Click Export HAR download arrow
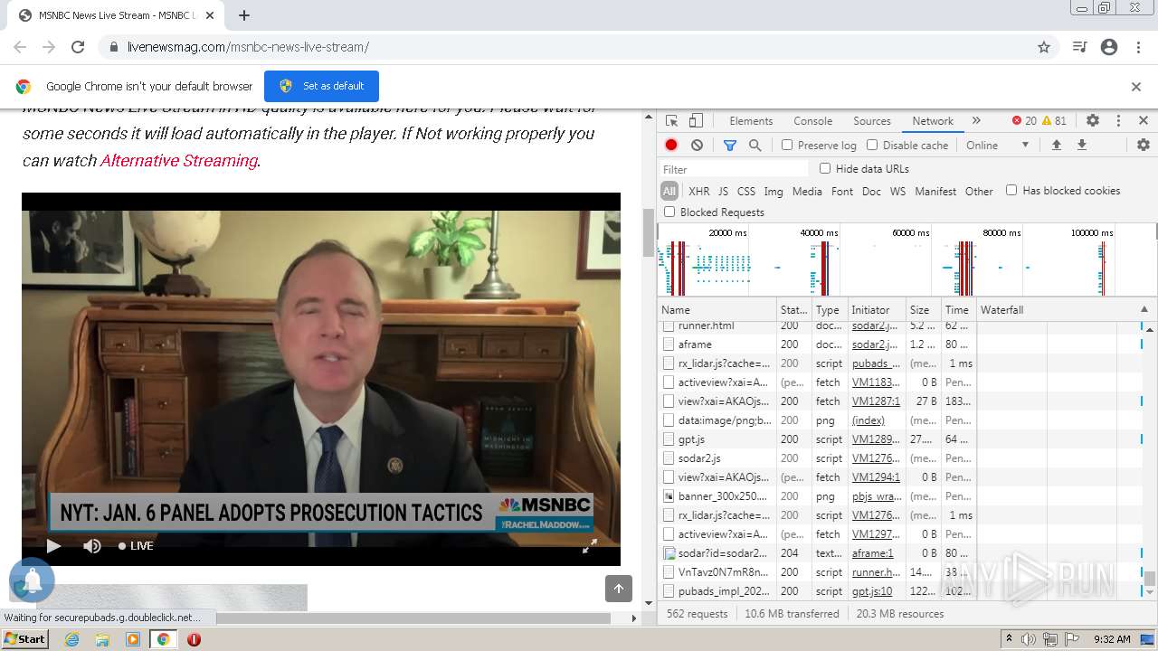This screenshot has height=651, width=1158. point(1081,145)
